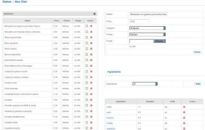Select the Insalata nizzarda dish name
The height and width of the screenshot is (130, 205).
(x=12, y=128)
